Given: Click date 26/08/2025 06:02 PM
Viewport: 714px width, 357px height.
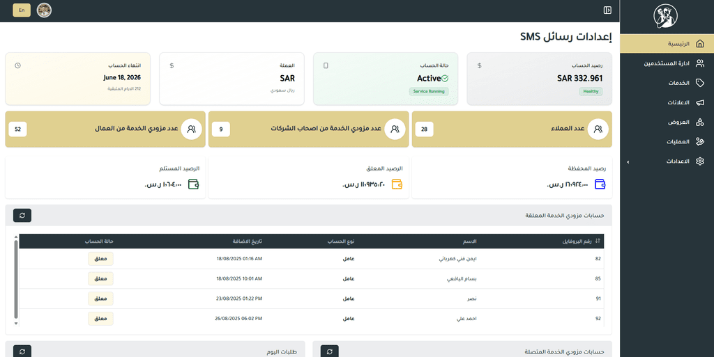Looking at the screenshot, I should 238,319.
